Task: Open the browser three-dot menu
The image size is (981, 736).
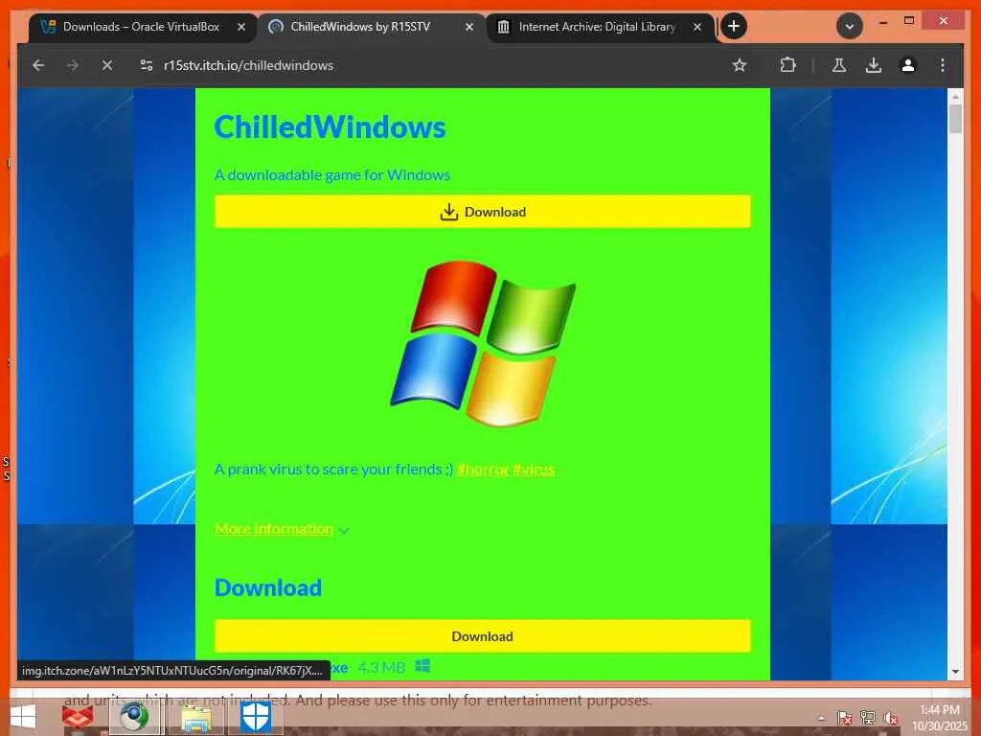Action: (x=943, y=65)
